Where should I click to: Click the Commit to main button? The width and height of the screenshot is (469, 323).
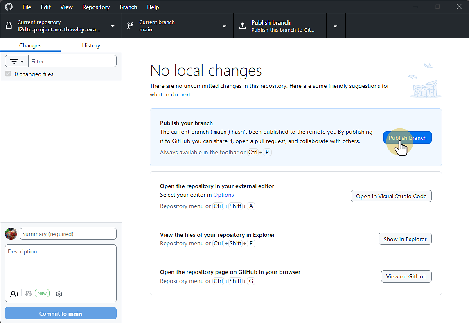(60, 313)
